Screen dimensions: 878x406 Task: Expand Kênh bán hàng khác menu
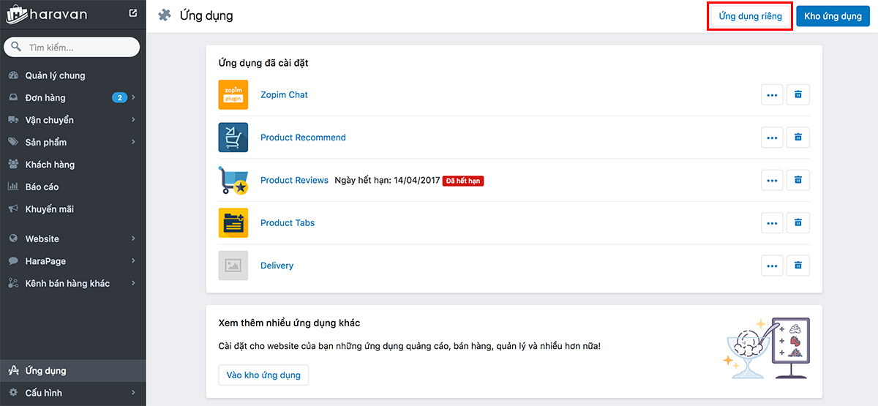tap(73, 283)
